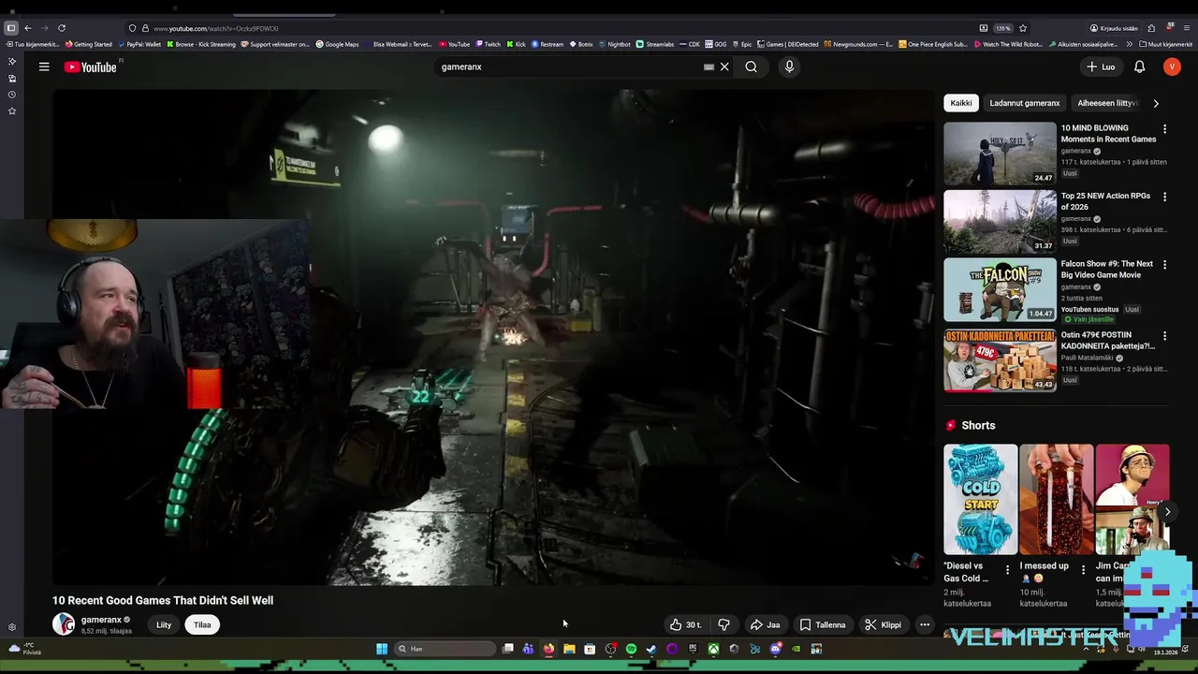
Task: Click the magnifier search button
Action: pos(752,66)
